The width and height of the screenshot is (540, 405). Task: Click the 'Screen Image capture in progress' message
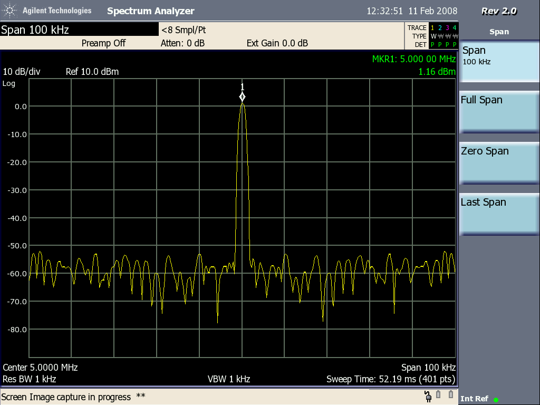tap(66, 397)
